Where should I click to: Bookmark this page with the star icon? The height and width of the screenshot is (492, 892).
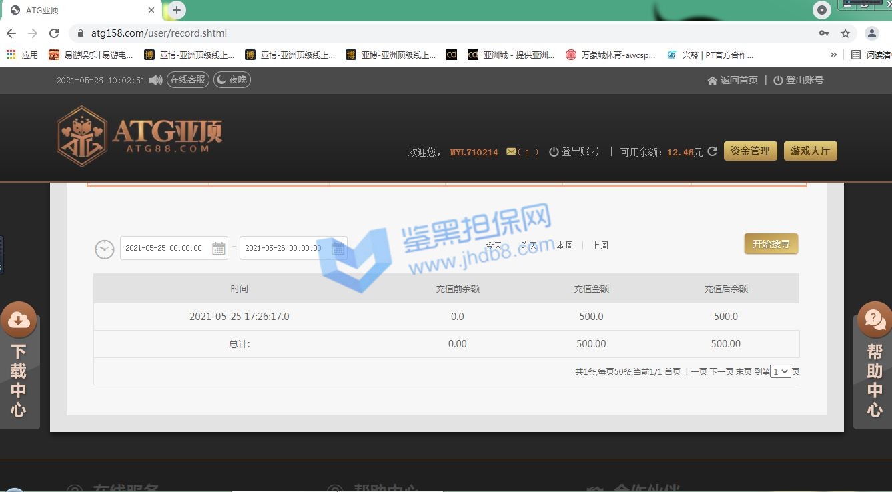(845, 33)
